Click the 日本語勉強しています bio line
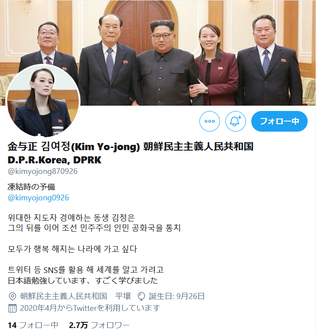The width and height of the screenshot is (316, 332). (83, 280)
